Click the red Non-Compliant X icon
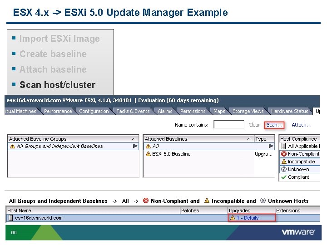Image resolution: width=327 pixels, height=245 pixels. tap(284, 154)
